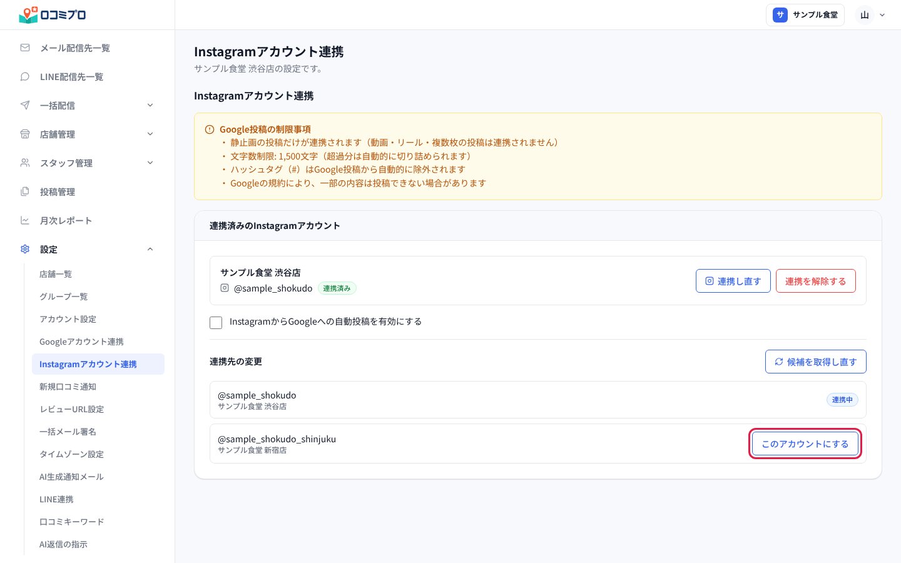901x563 pixels.
Task: Open タイムゾーン設定 page
Action: tap(98, 454)
